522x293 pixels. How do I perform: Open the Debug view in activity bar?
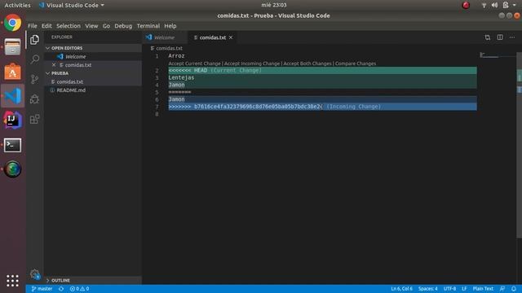point(34,99)
